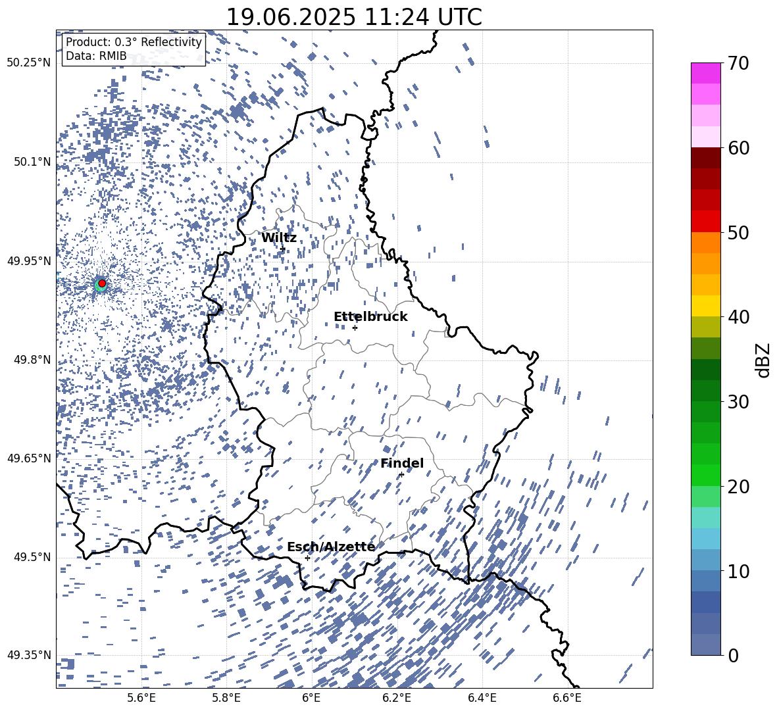Click the 49.95°N latitude label
The width and height of the screenshot is (779, 711).
point(29,261)
